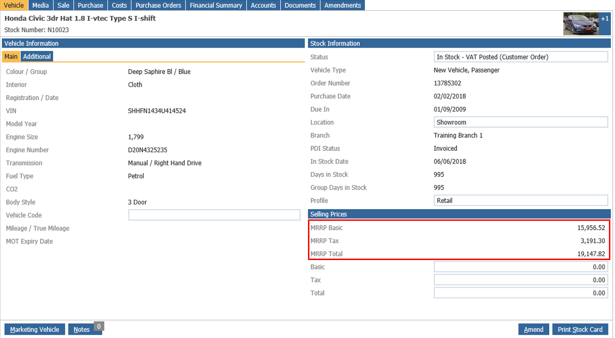The height and width of the screenshot is (338, 615).
Task: Select the Main sub-tab
Action: pyautogui.click(x=11, y=56)
